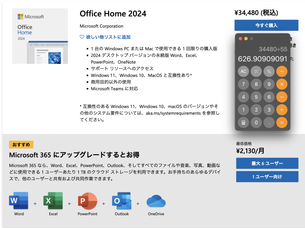The height and width of the screenshot is (228, 305).
Task: Click the calculator expression 34480÷55
Action: click(273, 49)
